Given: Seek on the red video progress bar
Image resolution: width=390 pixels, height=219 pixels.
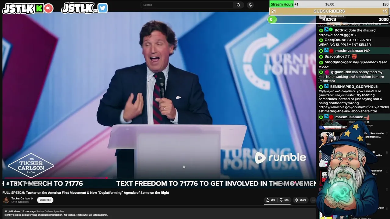Looking at the screenshot, I should pyautogui.click(x=159, y=178).
